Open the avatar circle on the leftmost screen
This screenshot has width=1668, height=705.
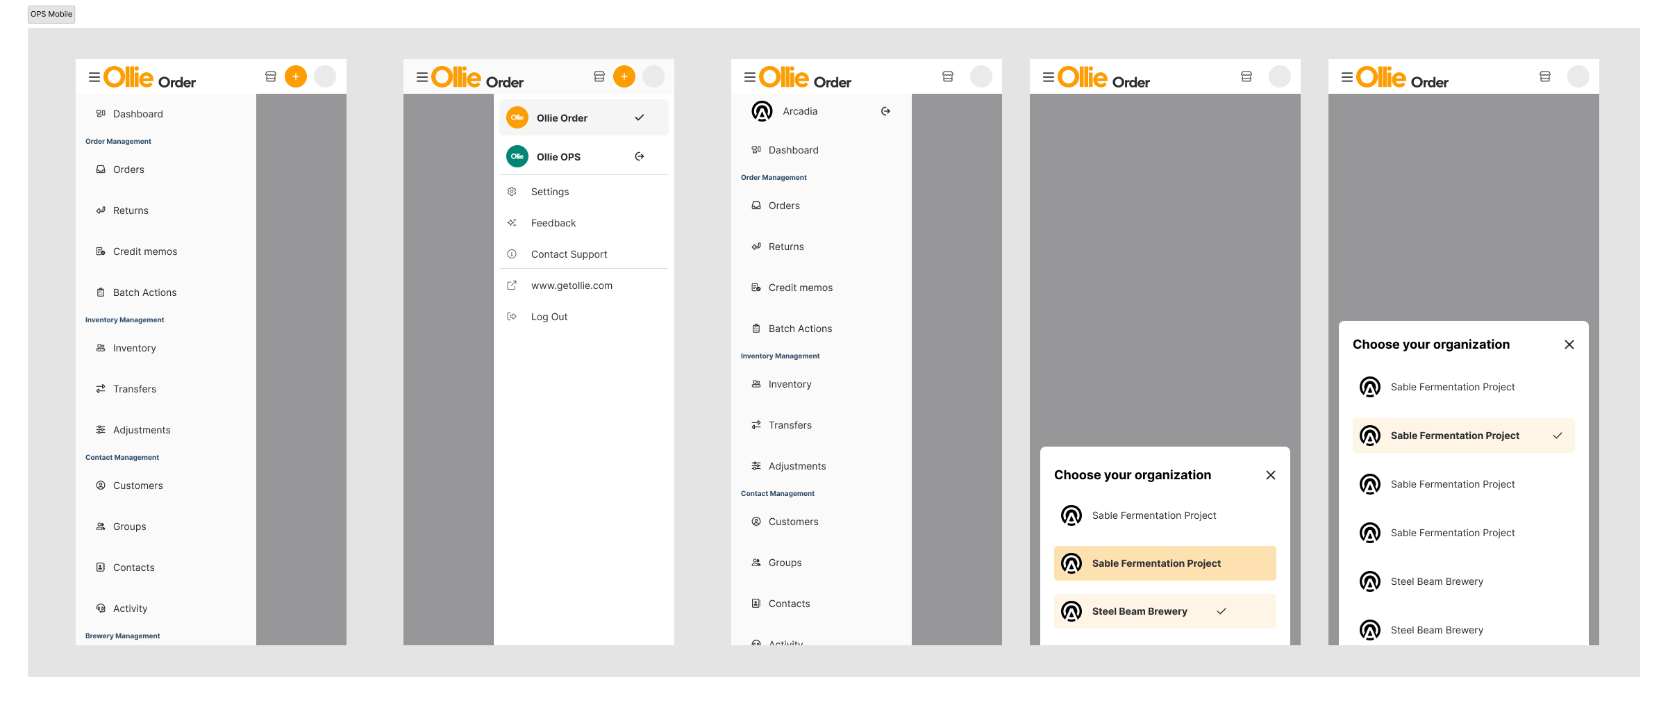coord(325,76)
